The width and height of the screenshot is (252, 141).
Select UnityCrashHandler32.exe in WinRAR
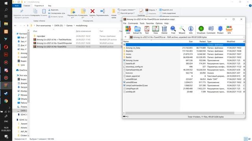[x=137, y=85]
